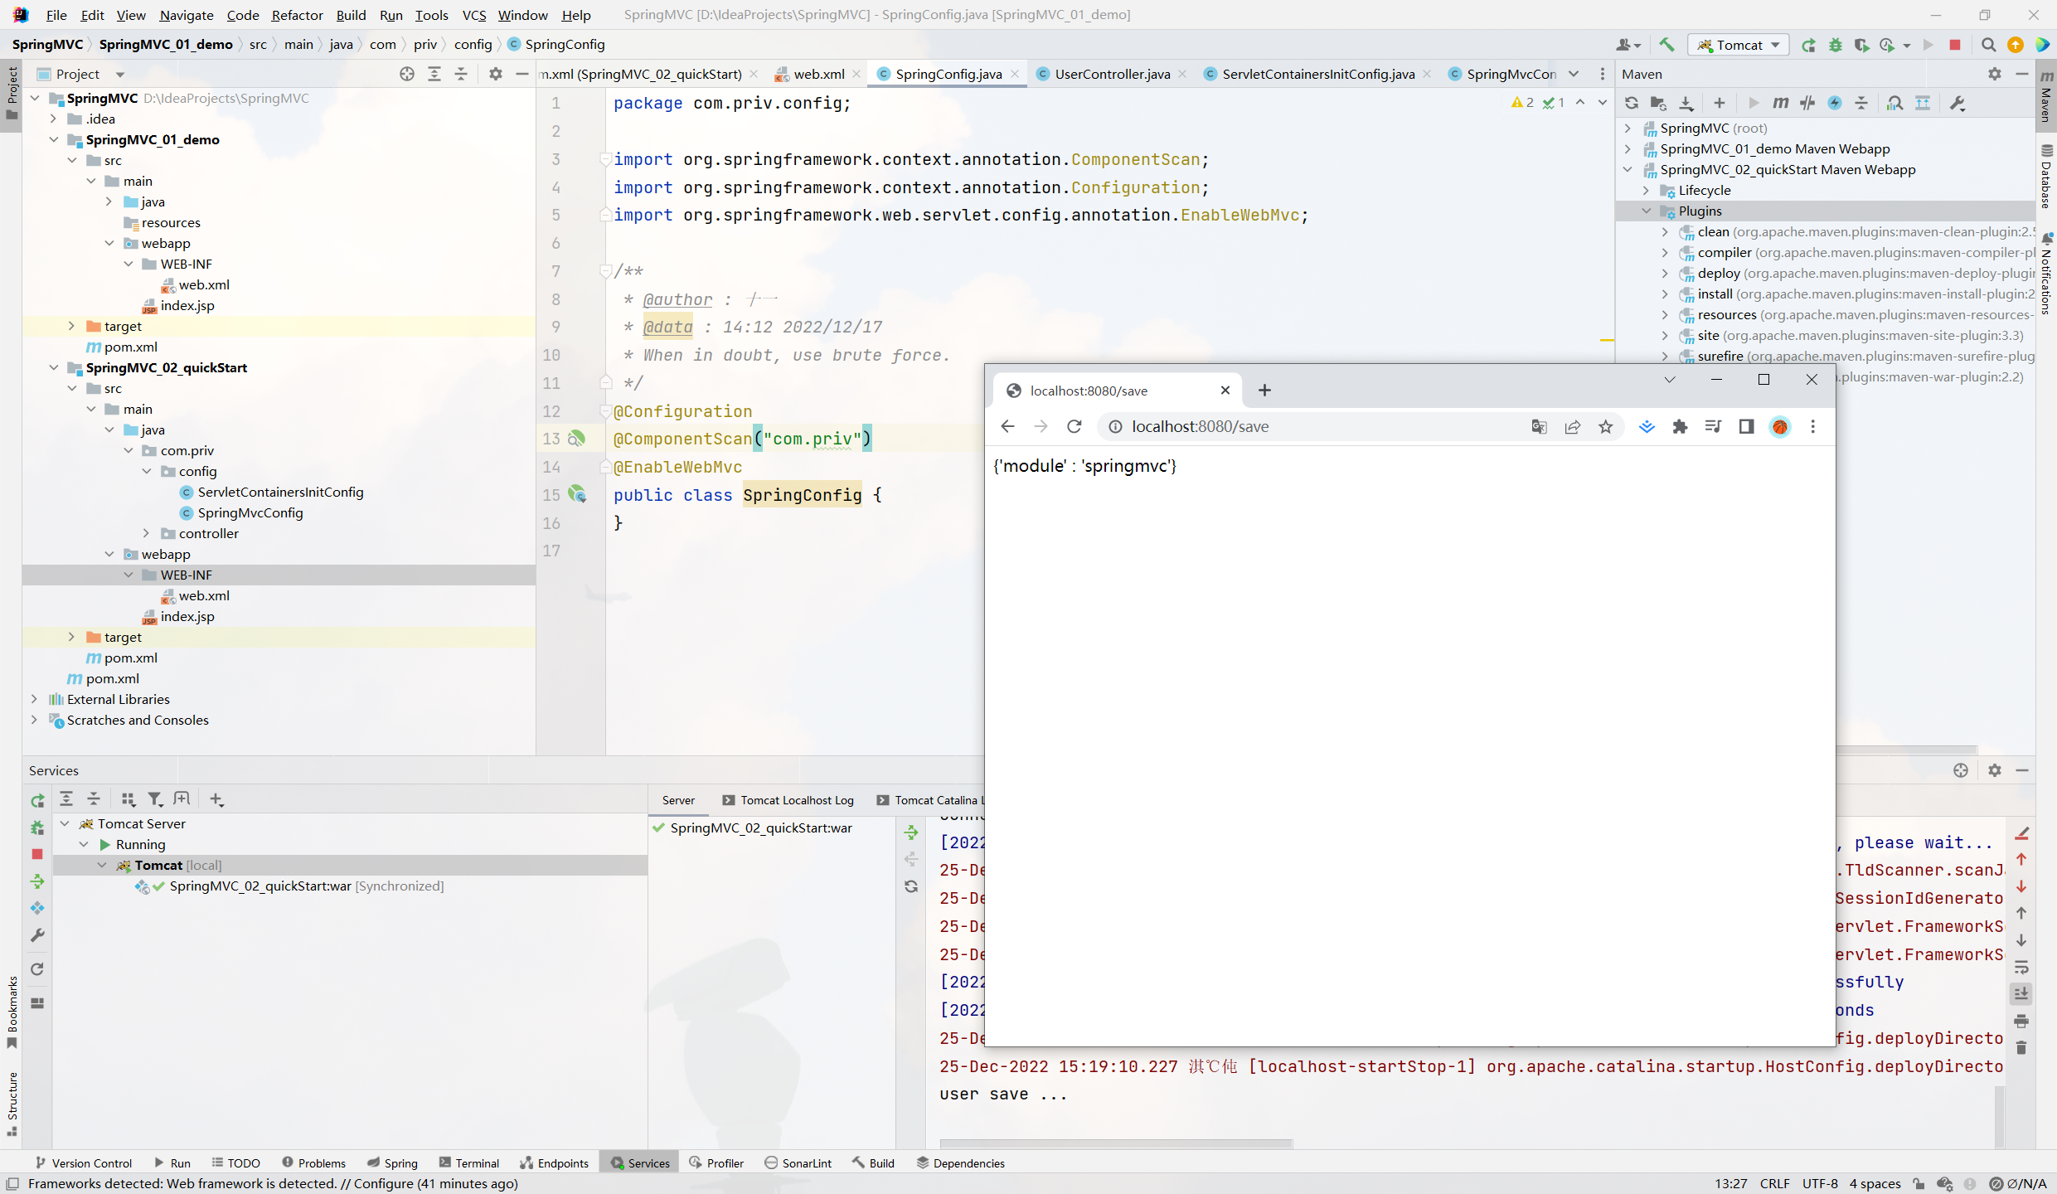The height and width of the screenshot is (1194, 2057).
Task: Toggle Offline Mode icon in Maven toolbar
Action: (1807, 103)
